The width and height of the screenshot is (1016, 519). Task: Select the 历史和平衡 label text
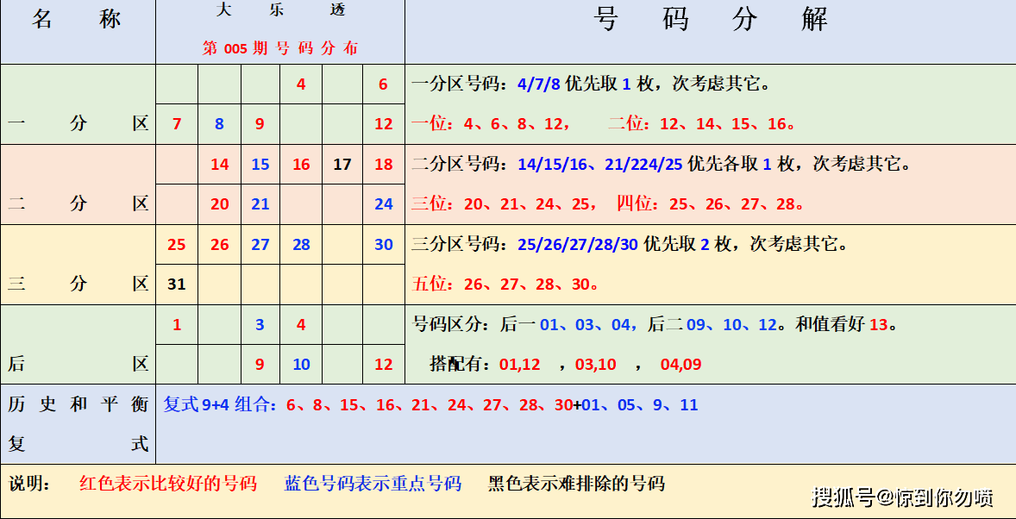78,405
